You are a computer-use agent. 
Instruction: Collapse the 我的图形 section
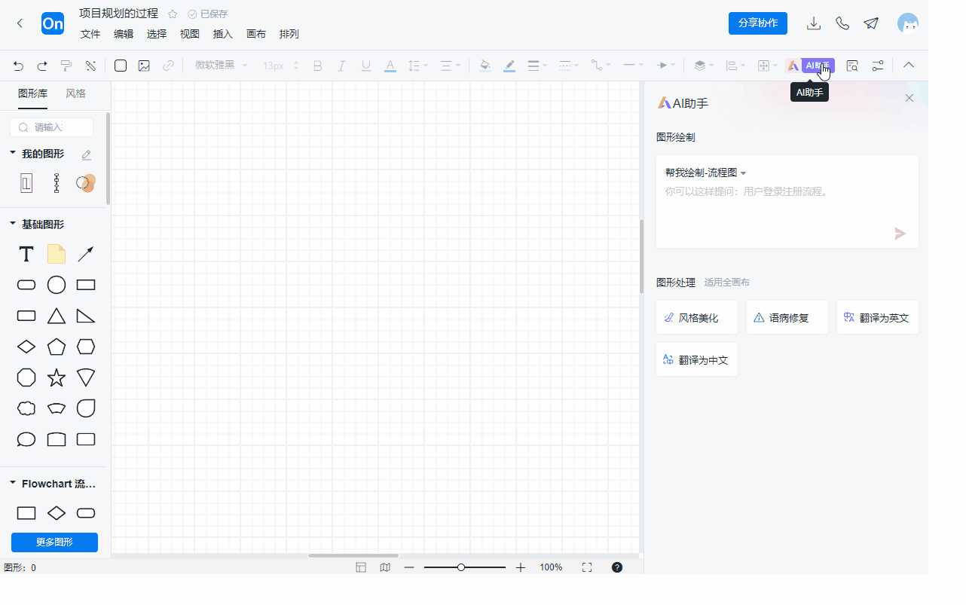click(12, 153)
